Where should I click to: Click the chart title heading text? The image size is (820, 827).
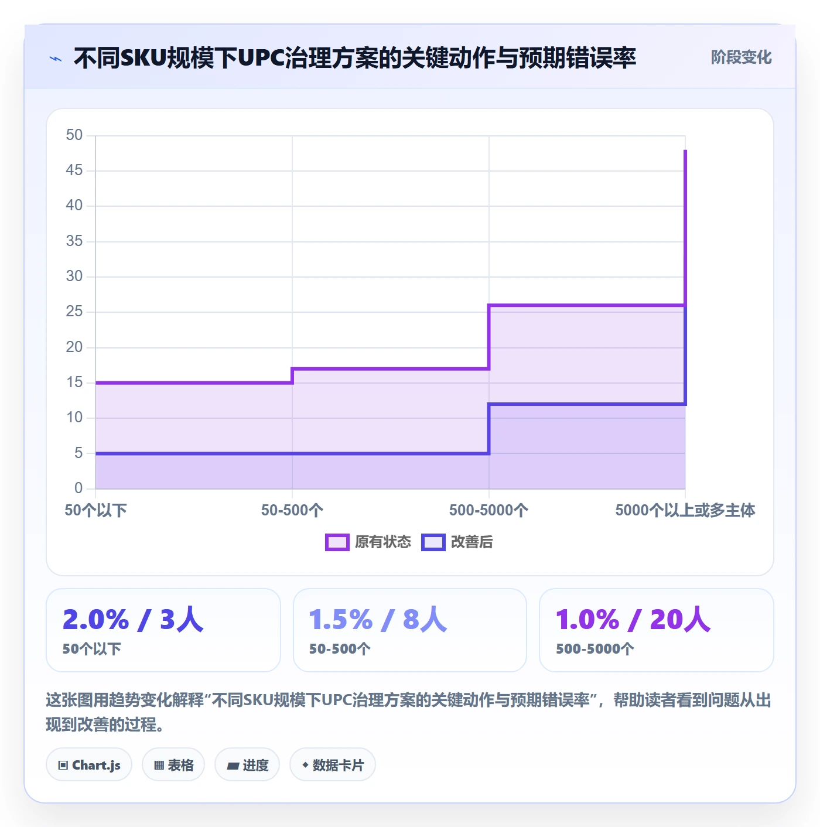355,58
